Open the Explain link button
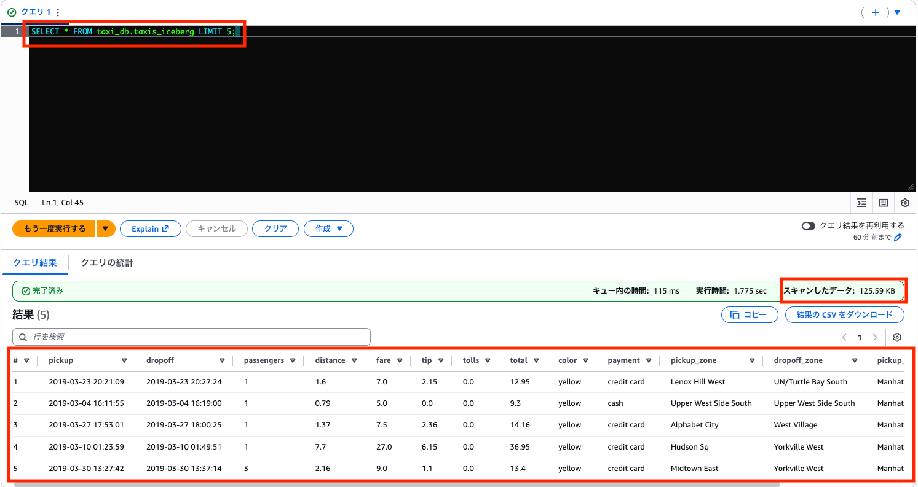Viewport: 918px width, 487px height. 150,228
